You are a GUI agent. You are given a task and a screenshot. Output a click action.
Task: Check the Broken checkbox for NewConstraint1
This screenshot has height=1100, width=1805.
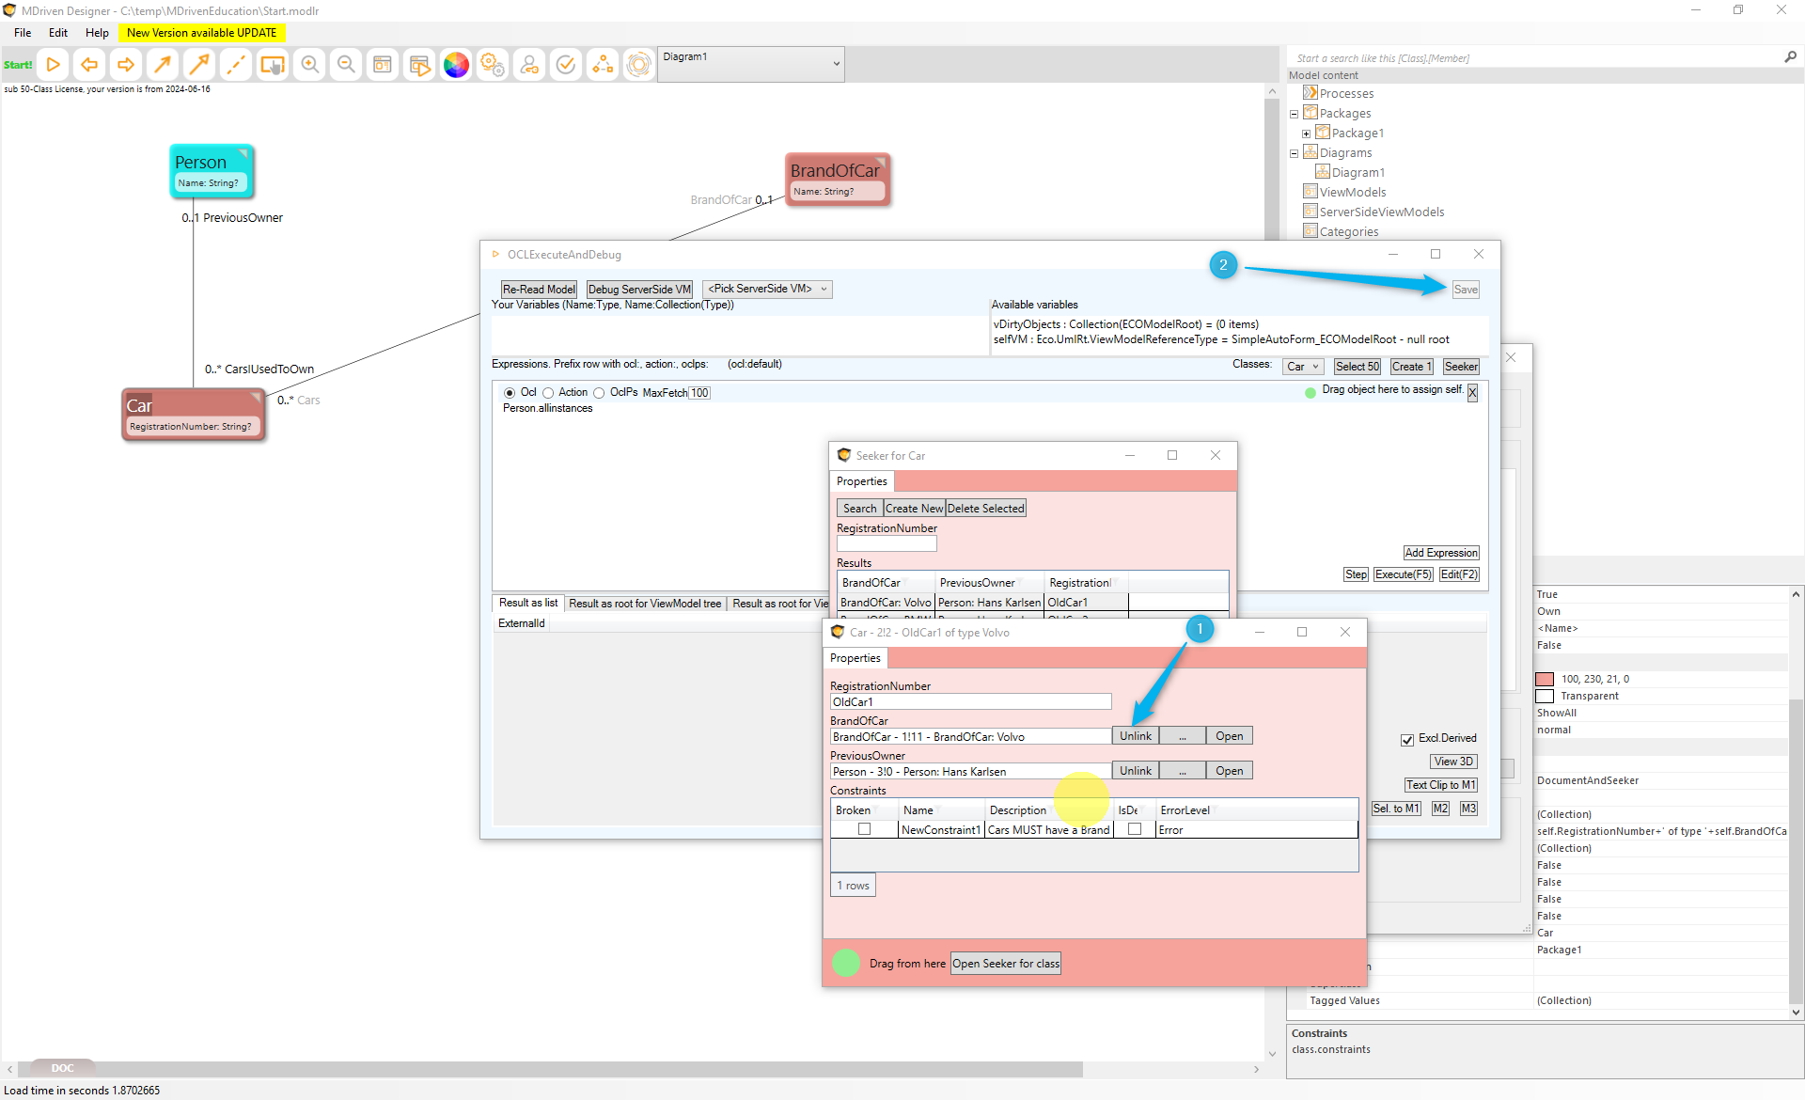[x=864, y=829]
